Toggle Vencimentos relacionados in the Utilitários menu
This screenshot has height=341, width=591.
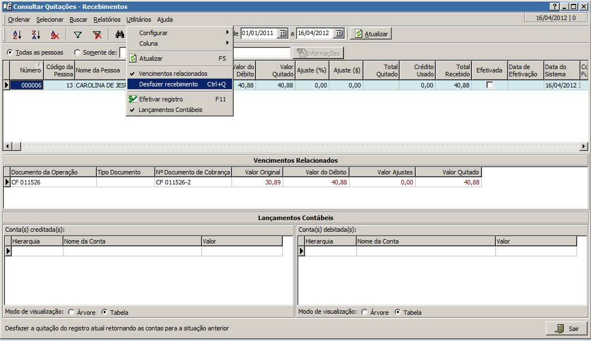coord(180,74)
